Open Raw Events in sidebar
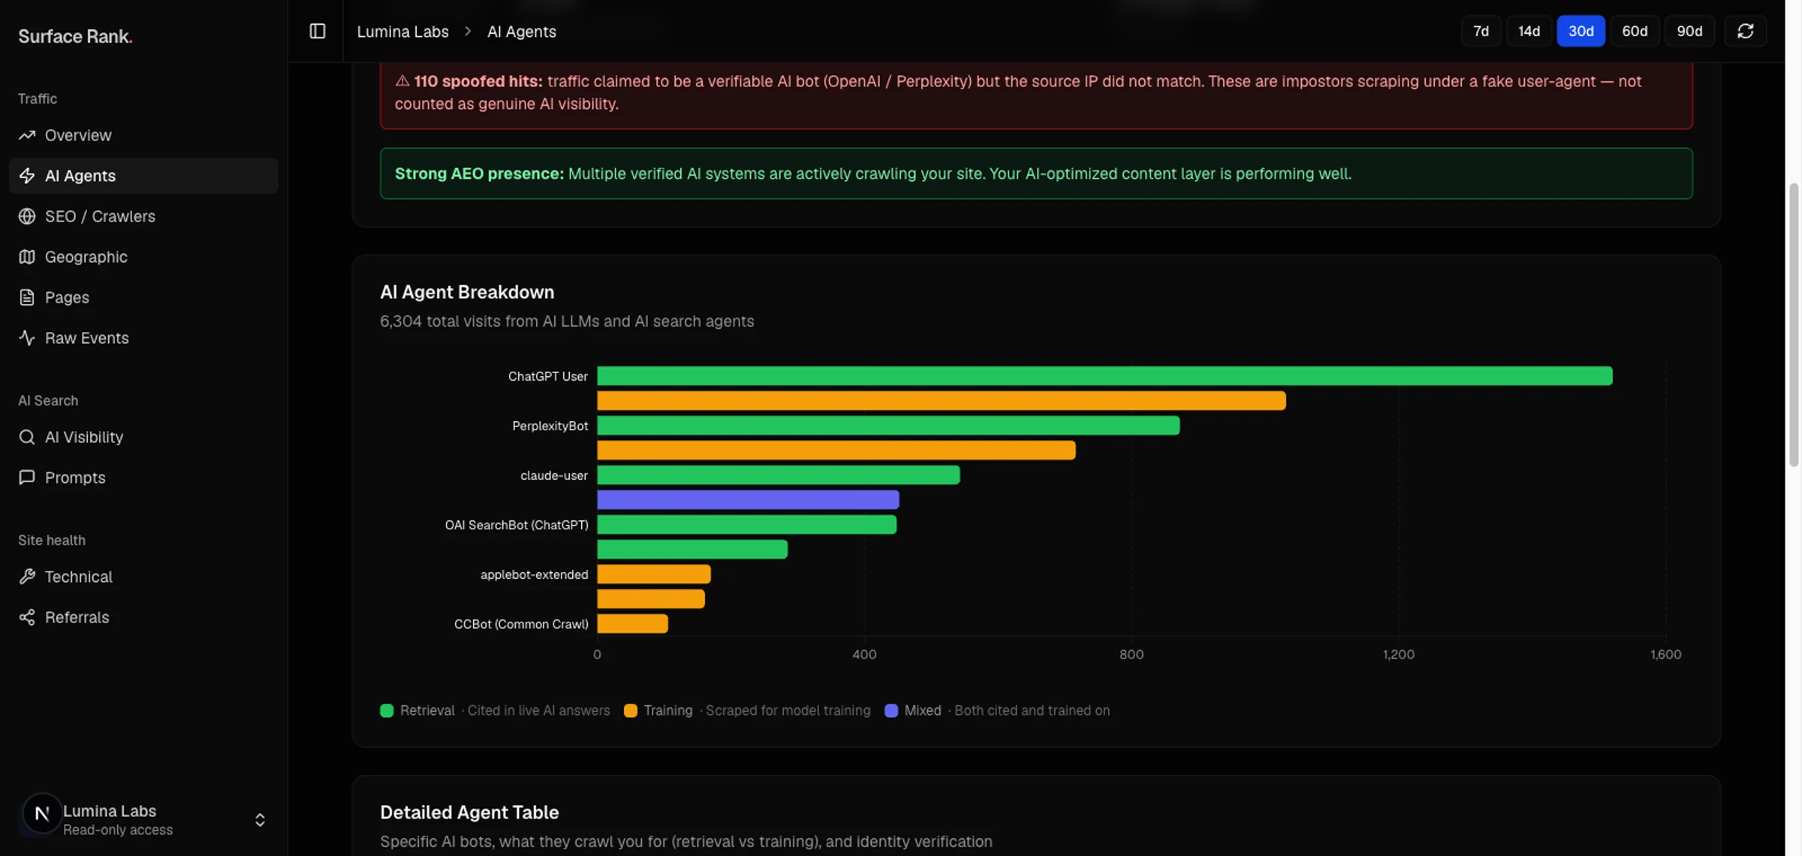1802x856 pixels. (143, 338)
